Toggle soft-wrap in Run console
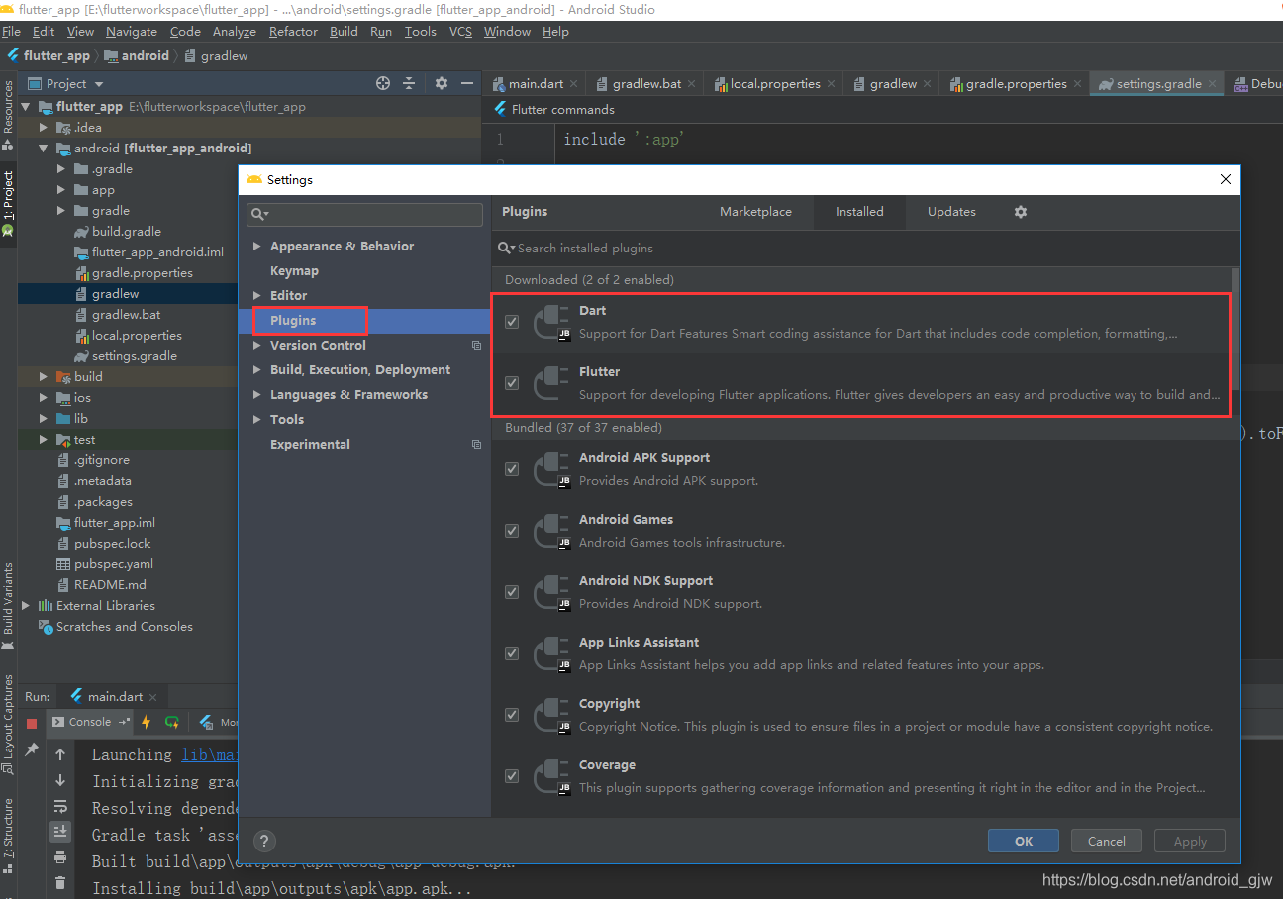1283x899 pixels. click(x=60, y=806)
